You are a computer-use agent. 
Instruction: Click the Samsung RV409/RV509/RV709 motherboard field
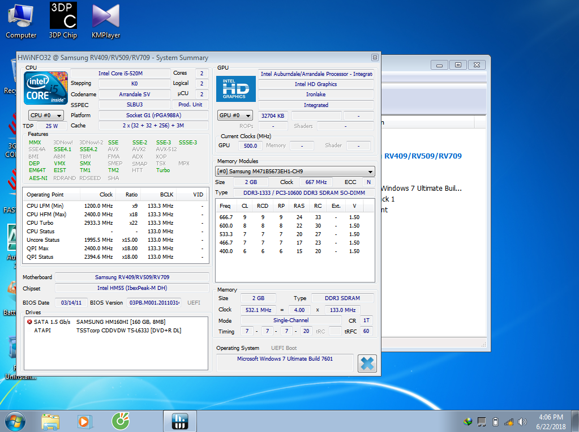click(x=131, y=277)
